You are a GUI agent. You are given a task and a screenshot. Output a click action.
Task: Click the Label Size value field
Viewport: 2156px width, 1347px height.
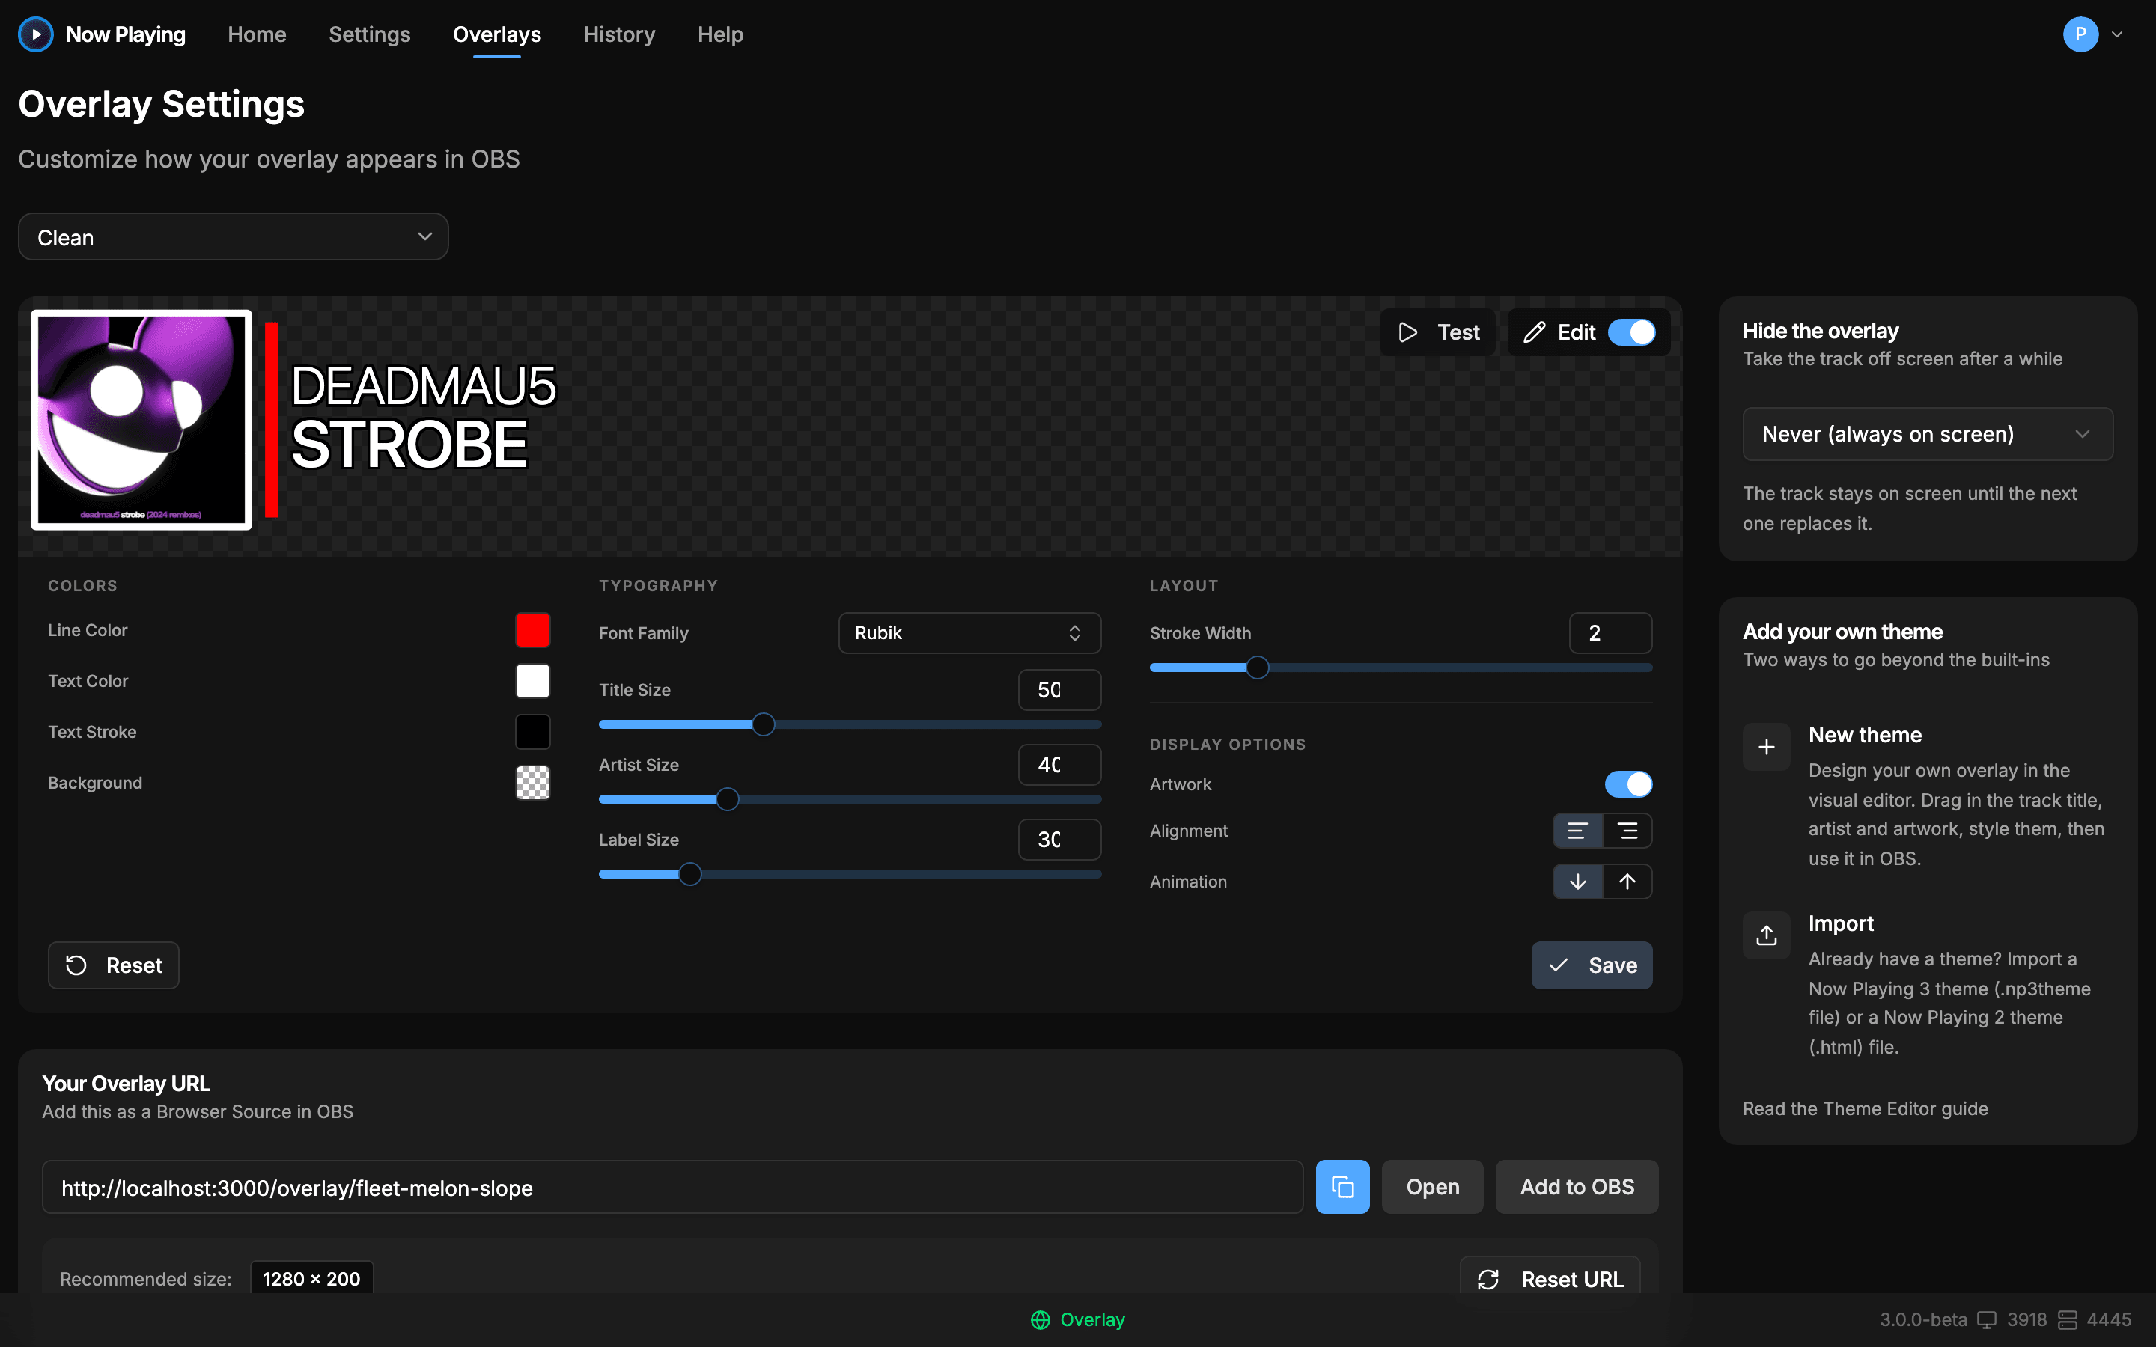pyautogui.click(x=1059, y=839)
